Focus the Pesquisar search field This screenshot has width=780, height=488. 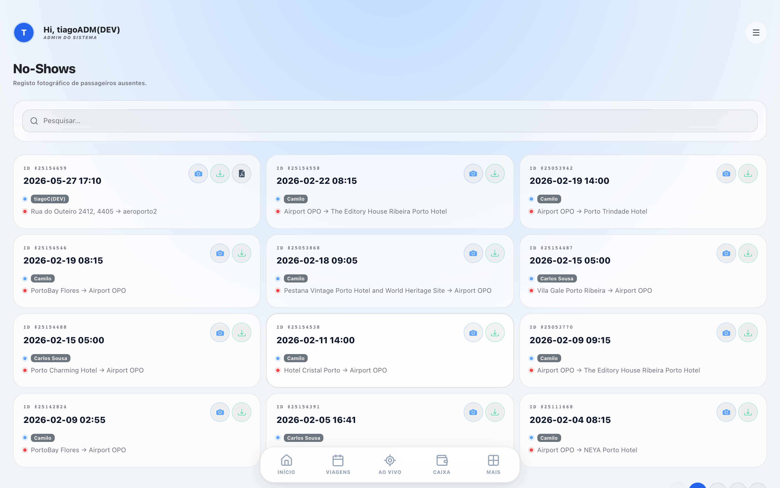coord(390,121)
